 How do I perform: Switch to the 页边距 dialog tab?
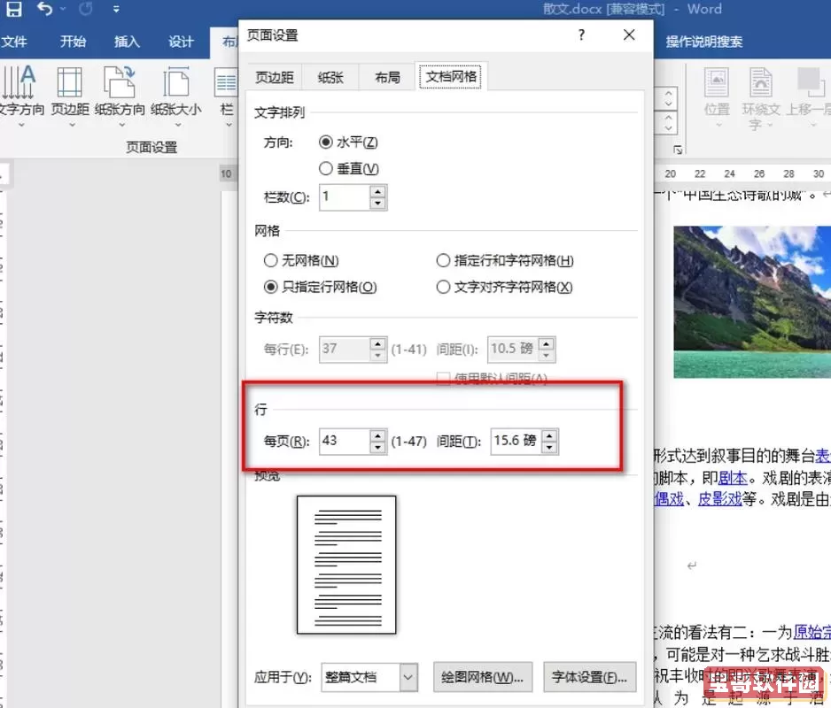pyautogui.click(x=275, y=77)
